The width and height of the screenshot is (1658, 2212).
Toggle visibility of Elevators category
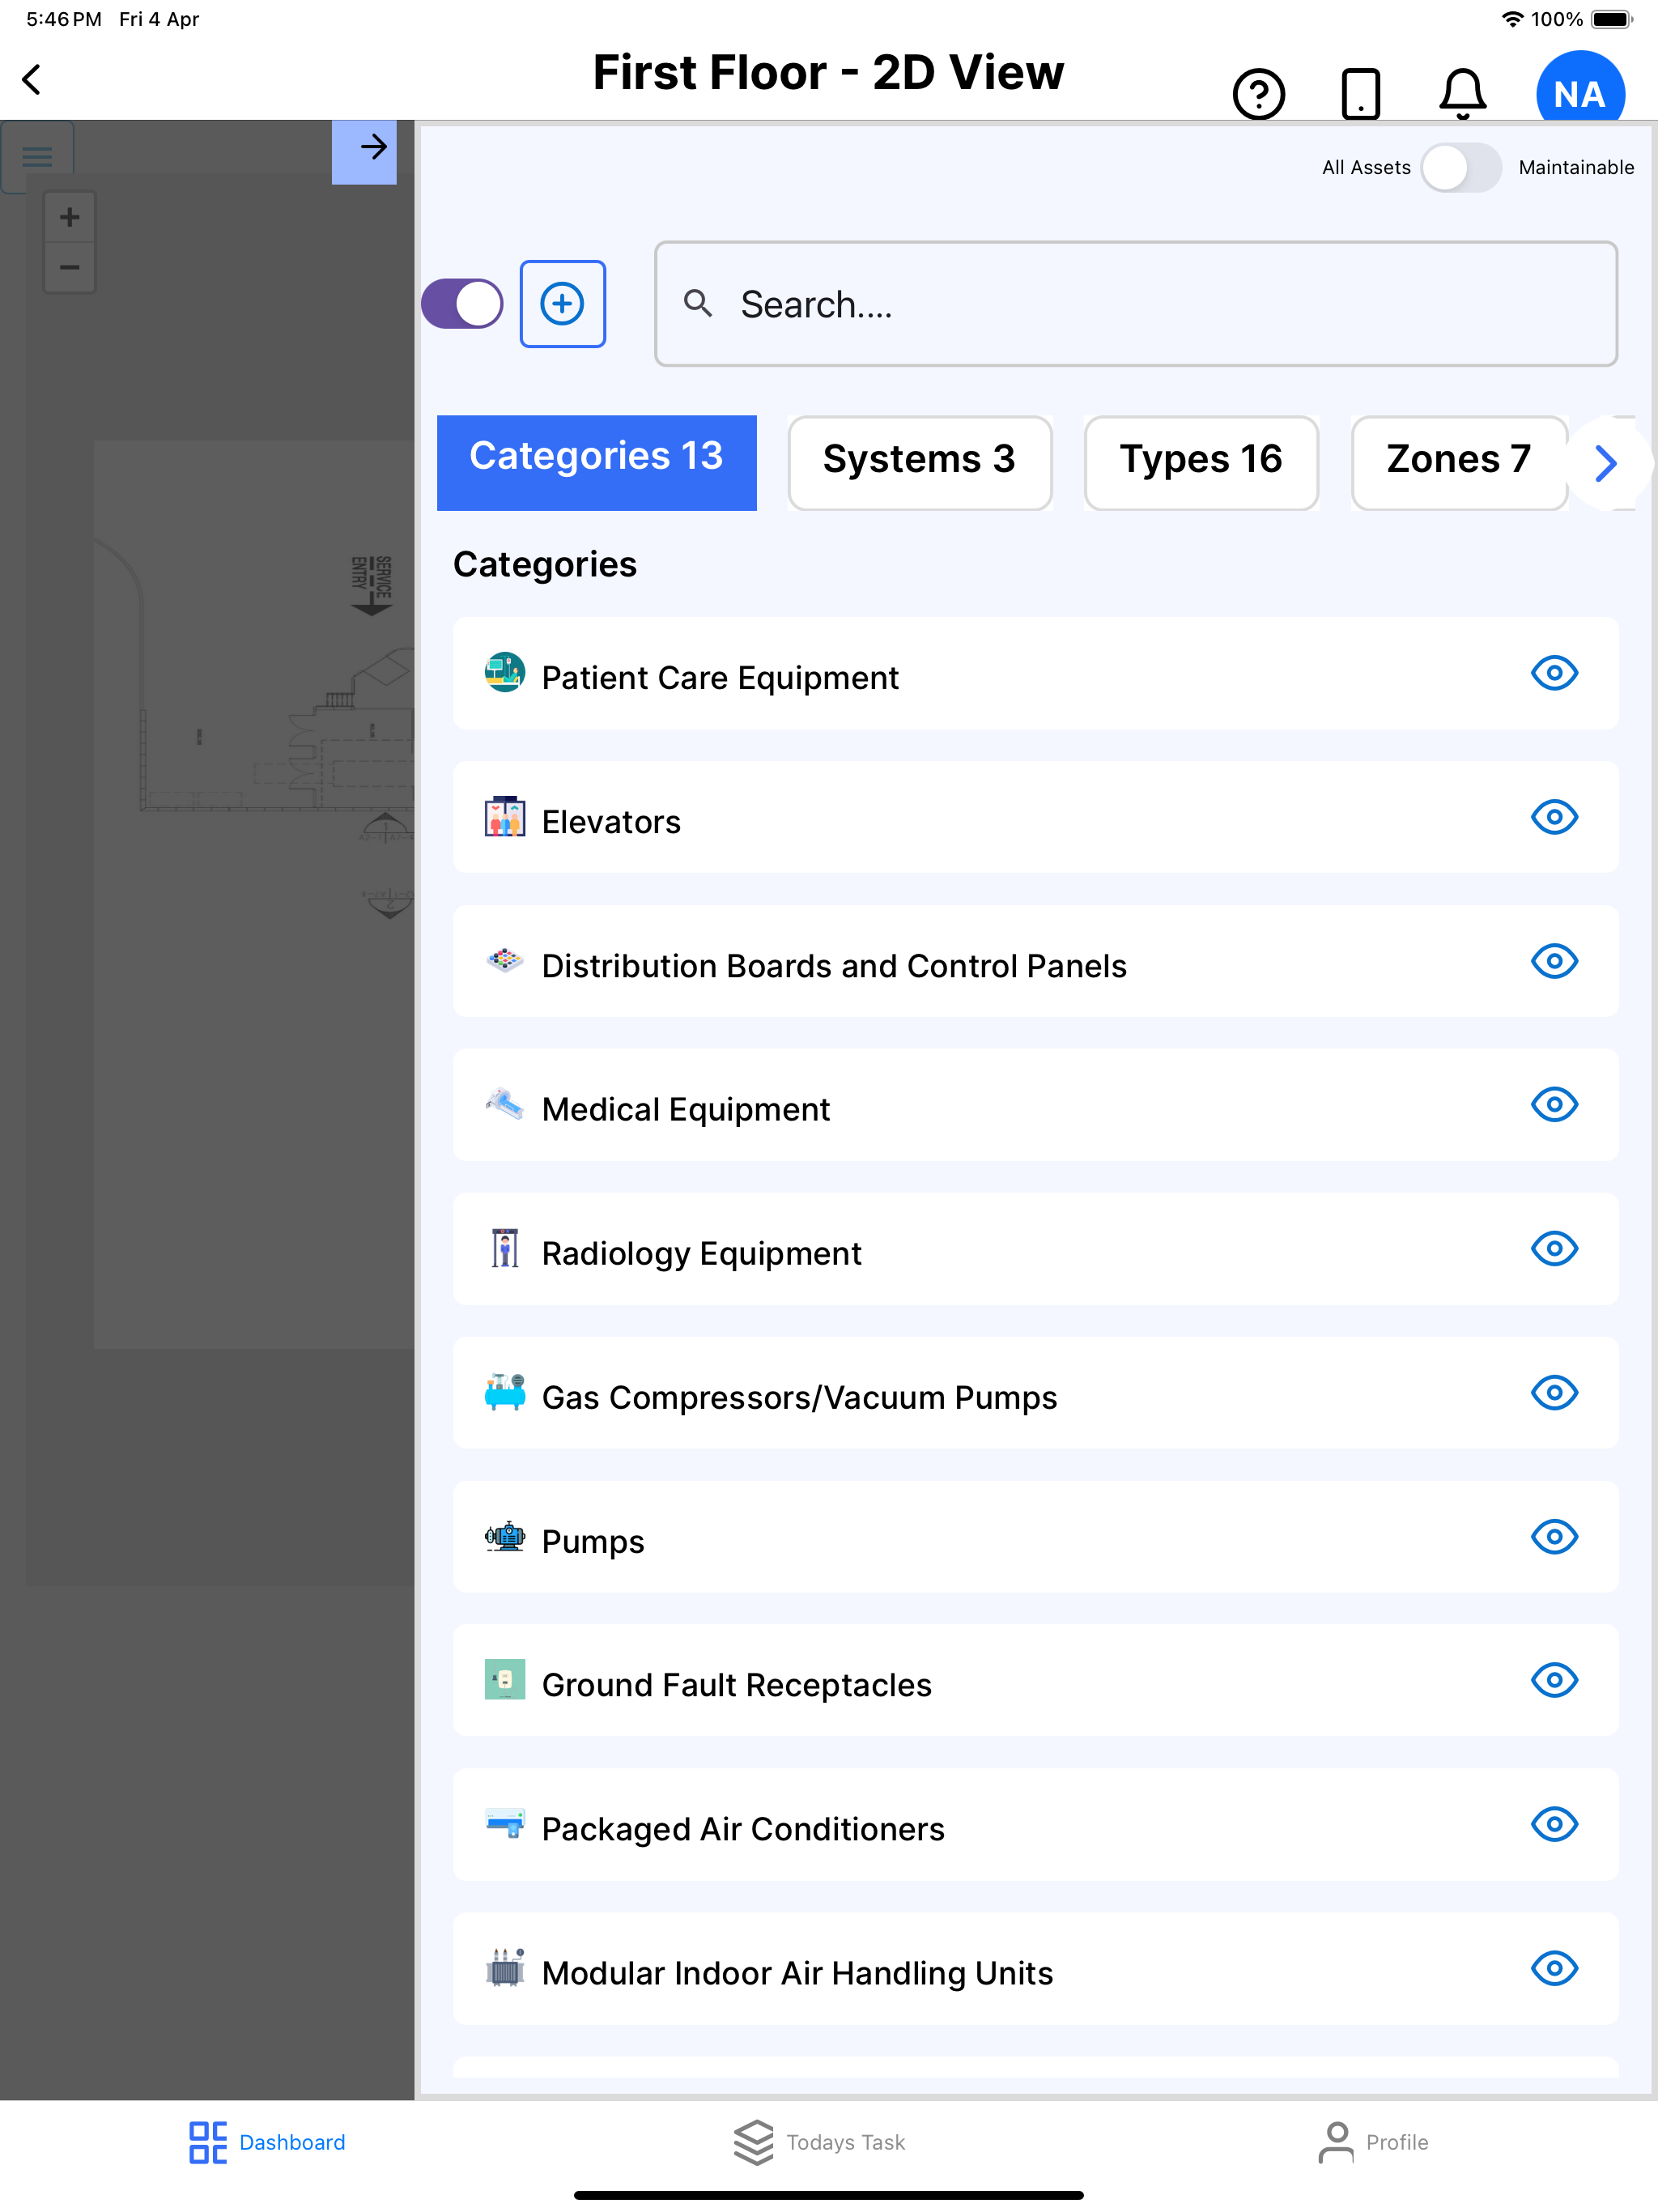tap(1554, 817)
